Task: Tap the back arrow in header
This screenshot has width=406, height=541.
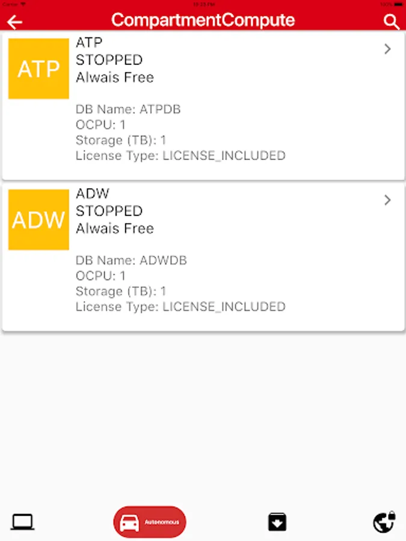Action: tap(14, 22)
